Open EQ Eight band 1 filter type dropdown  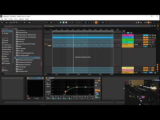54,97
